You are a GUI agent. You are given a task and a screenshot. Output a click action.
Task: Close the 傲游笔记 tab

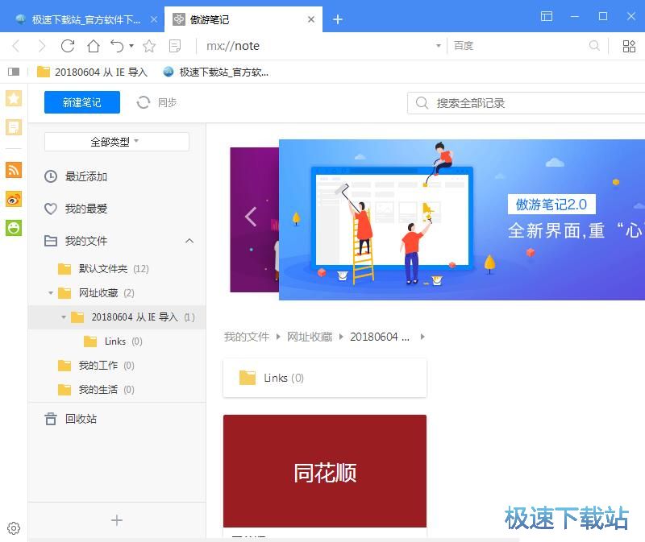(x=311, y=19)
